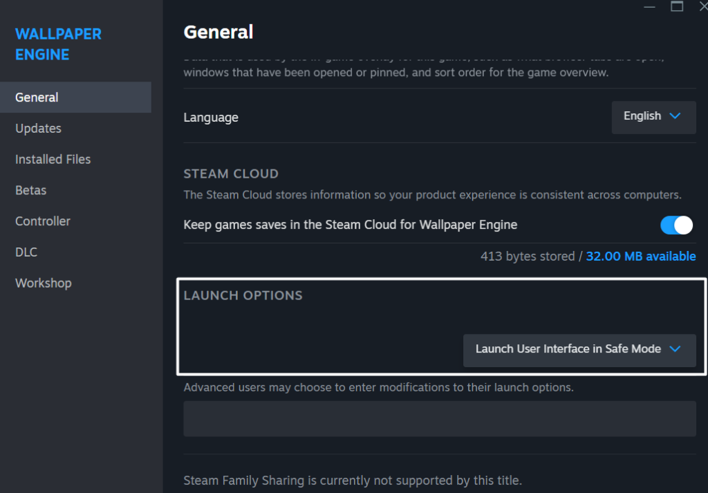This screenshot has height=493, width=708.
Task: Open the Language dropdown set to English
Action: click(653, 117)
